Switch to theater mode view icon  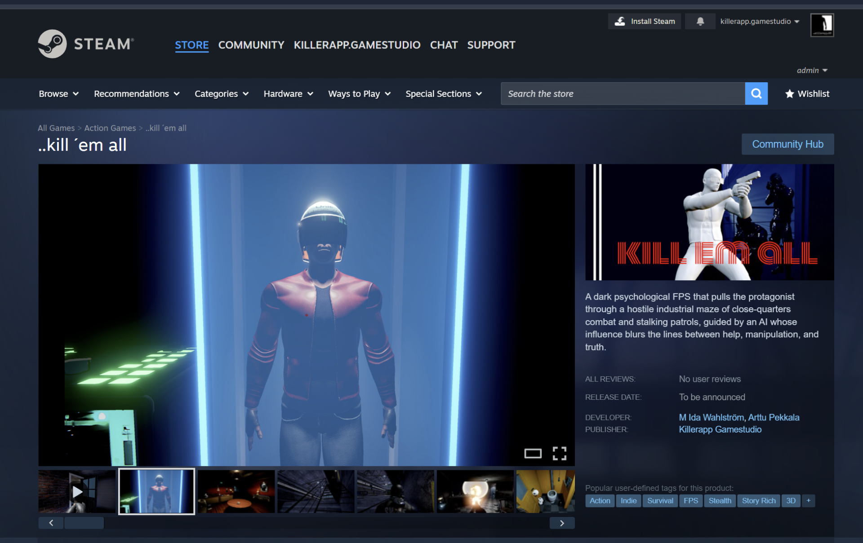(x=533, y=453)
